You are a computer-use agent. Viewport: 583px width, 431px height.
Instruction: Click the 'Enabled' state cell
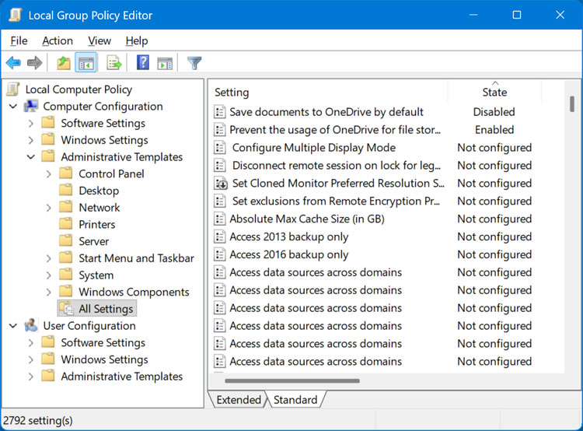(x=494, y=129)
